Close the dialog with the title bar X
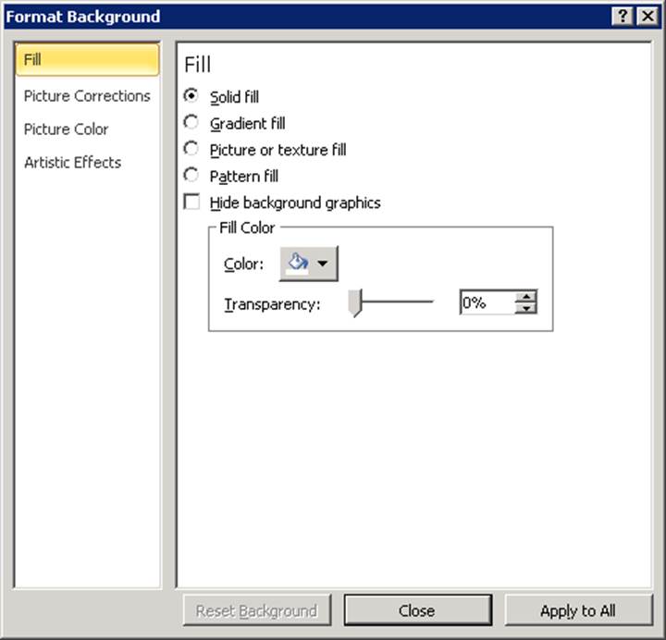This screenshot has width=666, height=640. (647, 16)
